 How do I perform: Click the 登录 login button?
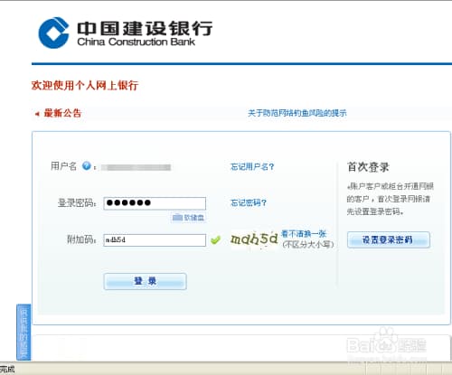pyautogui.click(x=146, y=281)
